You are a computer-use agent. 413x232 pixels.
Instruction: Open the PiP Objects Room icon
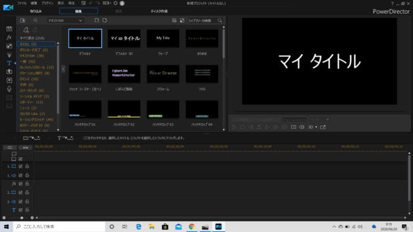(x=9, y=46)
